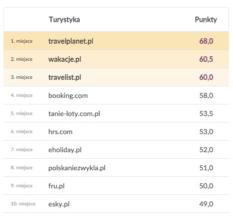Select tanie-loty.com.pl row name

pyautogui.click(x=74, y=114)
